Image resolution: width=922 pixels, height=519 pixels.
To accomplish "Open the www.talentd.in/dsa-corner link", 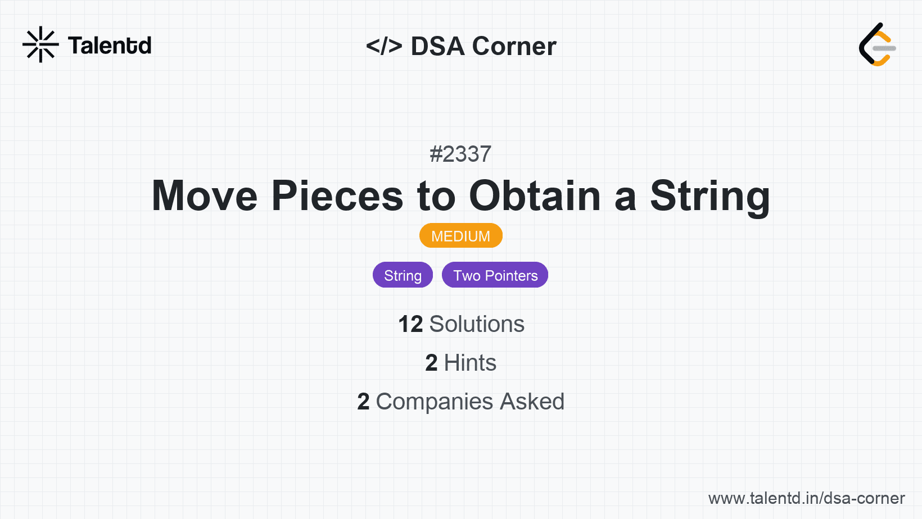I will (x=806, y=498).
